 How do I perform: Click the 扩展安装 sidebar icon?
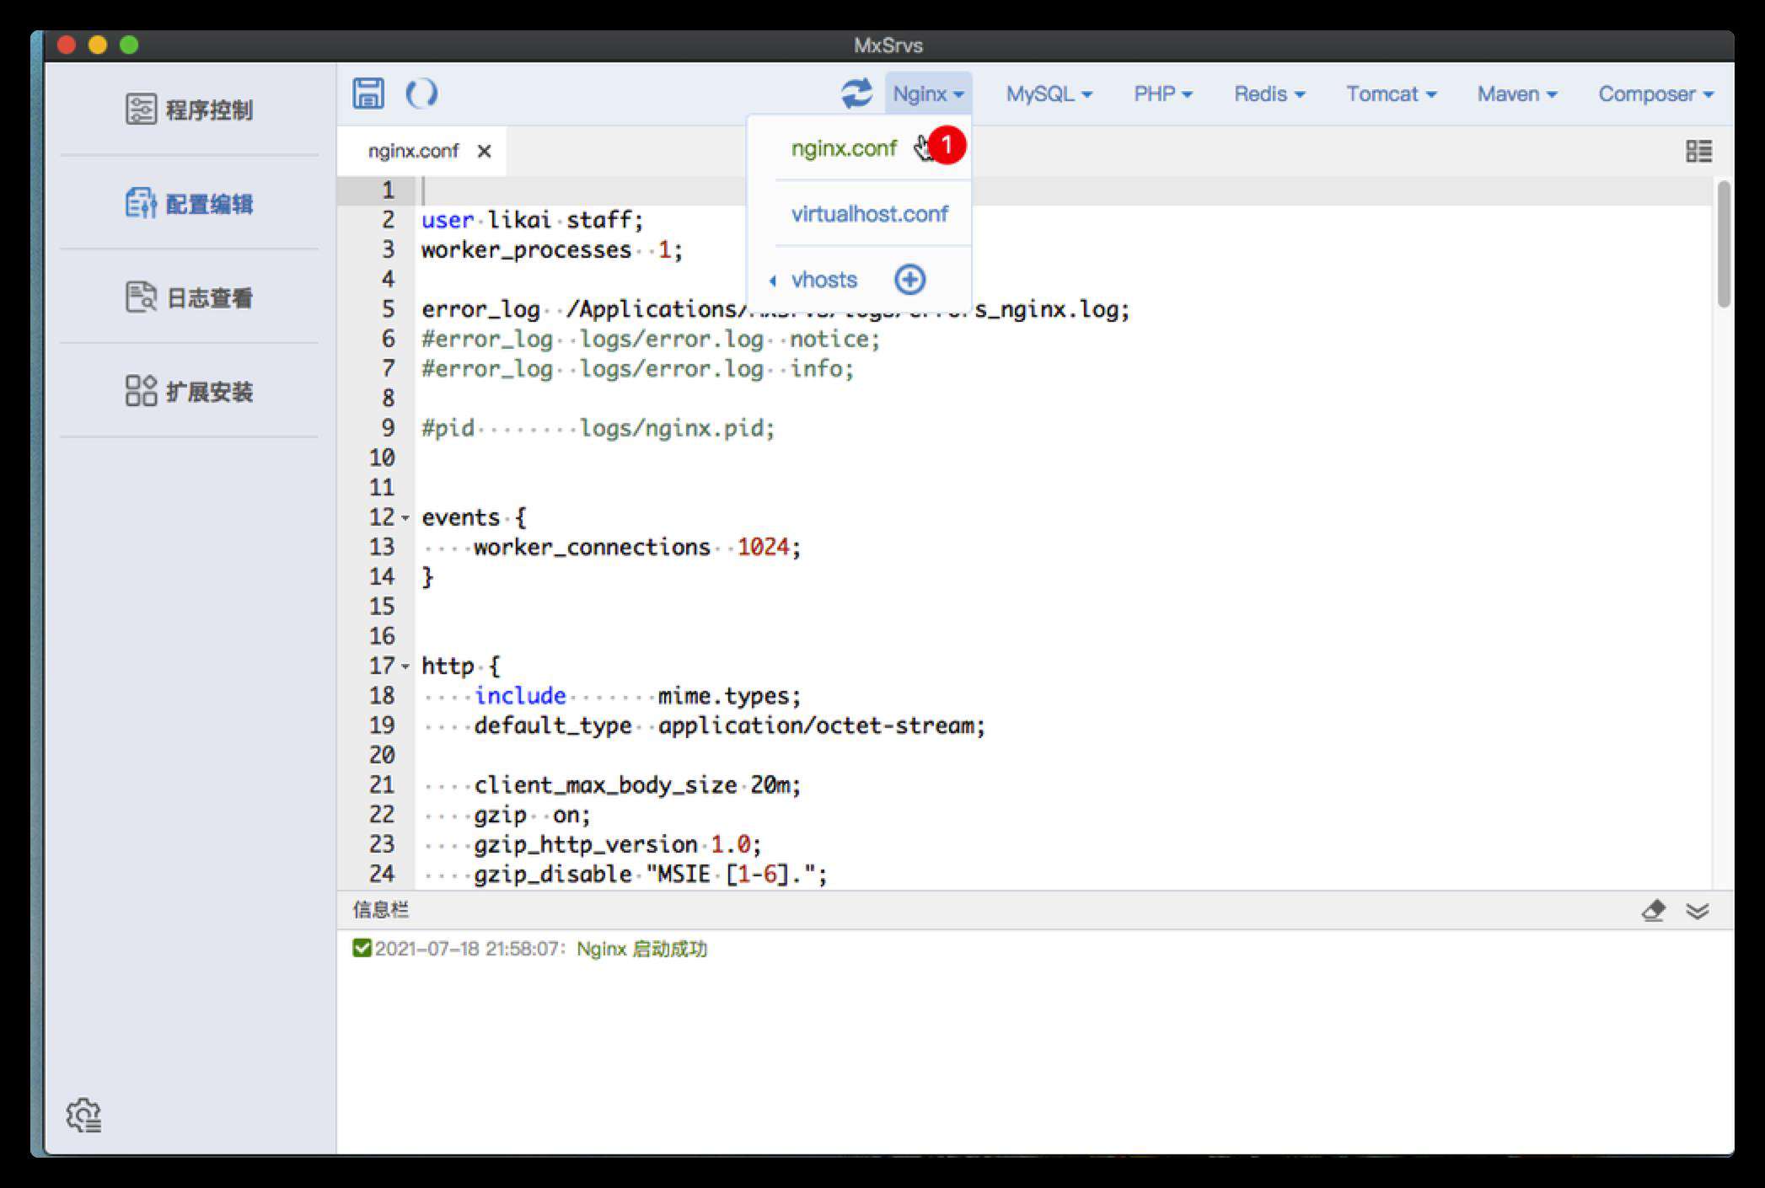tap(141, 391)
